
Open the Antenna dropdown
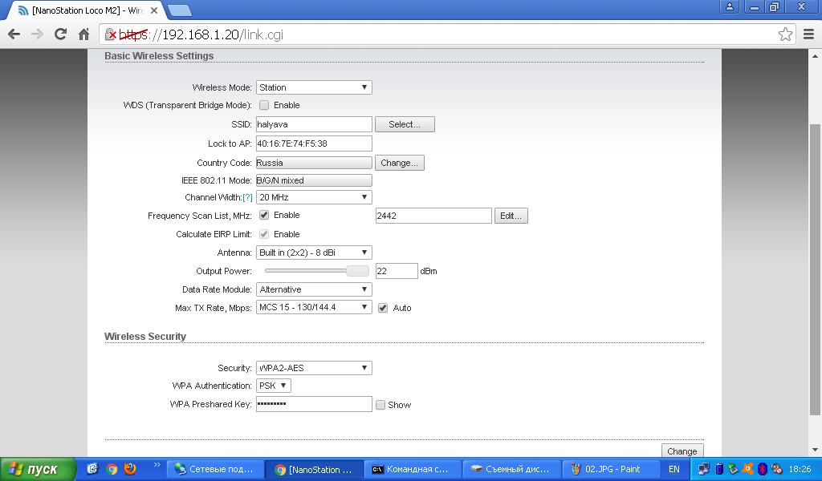tap(314, 253)
